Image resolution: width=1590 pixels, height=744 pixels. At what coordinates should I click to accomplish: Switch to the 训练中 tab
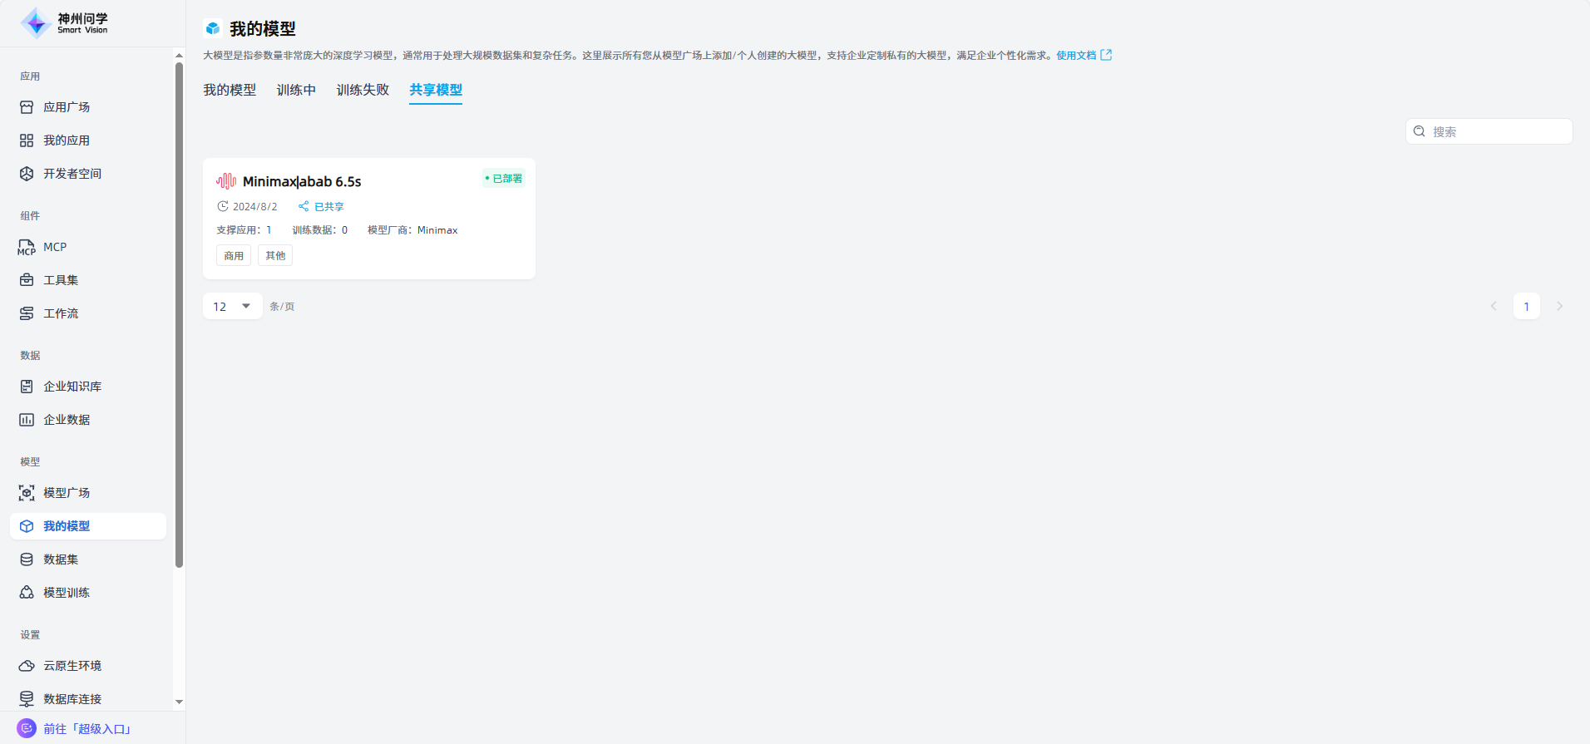pos(296,90)
